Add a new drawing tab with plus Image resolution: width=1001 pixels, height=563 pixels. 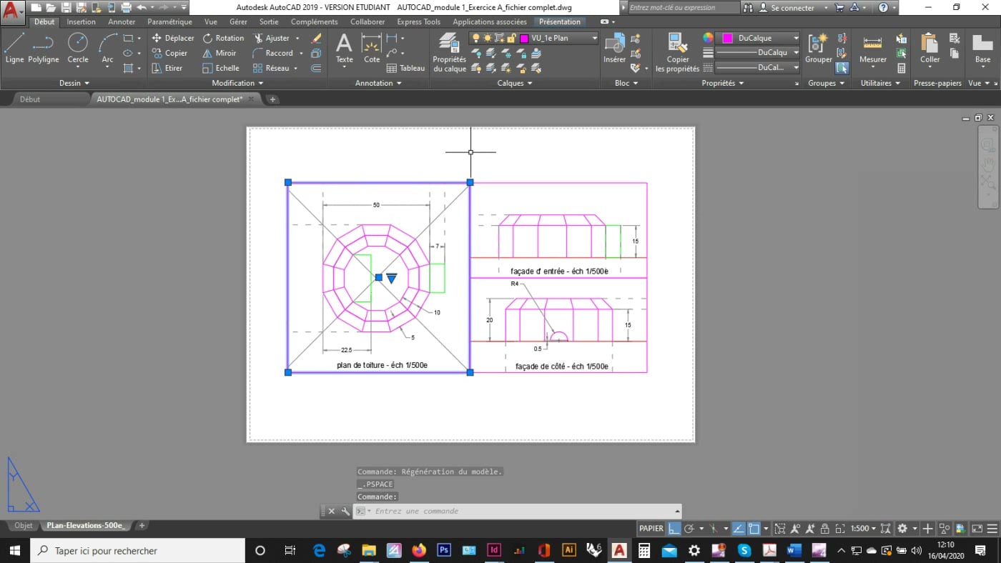272,99
